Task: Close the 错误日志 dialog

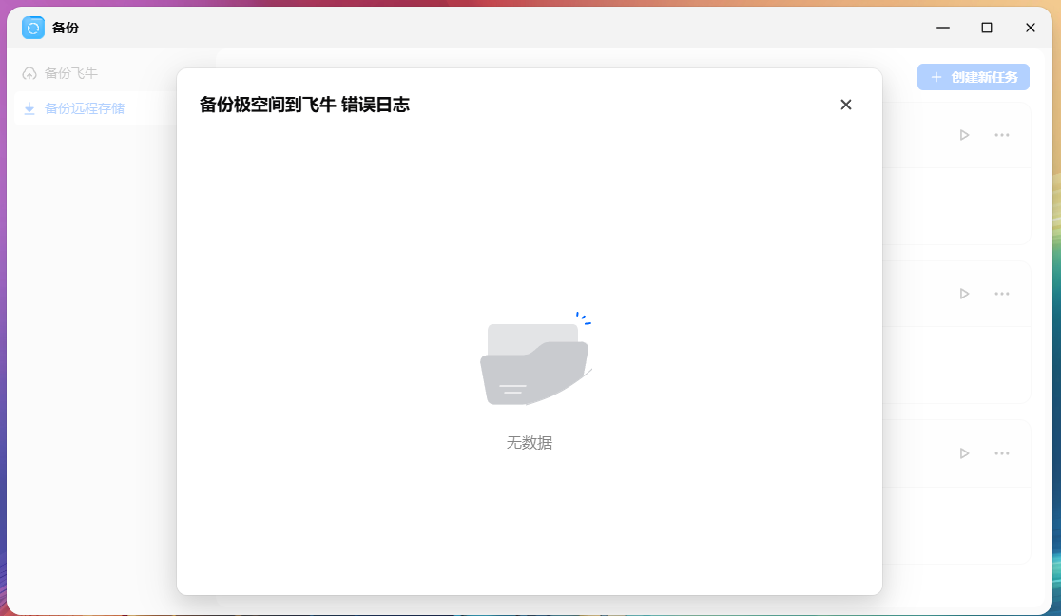Action: click(x=846, y=105)
